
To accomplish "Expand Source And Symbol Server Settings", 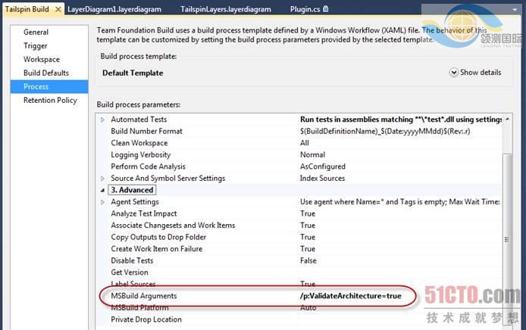I will (x=102, y=179).
